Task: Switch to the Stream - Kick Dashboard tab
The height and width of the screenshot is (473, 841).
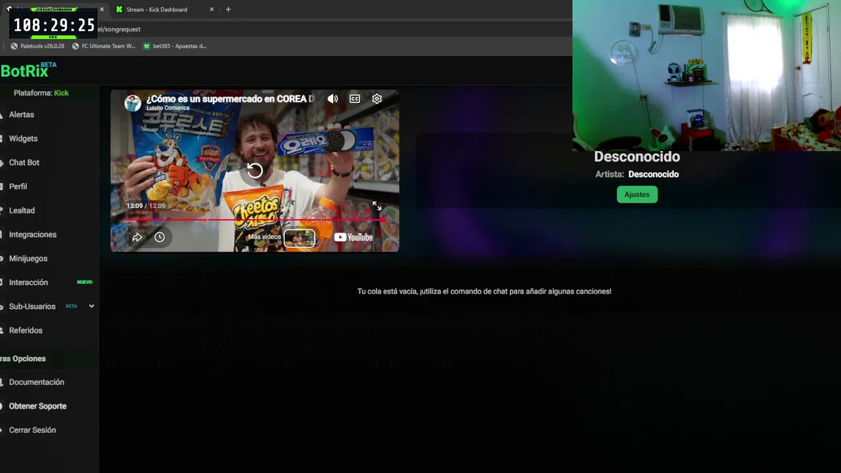Action: coord(157,9)
